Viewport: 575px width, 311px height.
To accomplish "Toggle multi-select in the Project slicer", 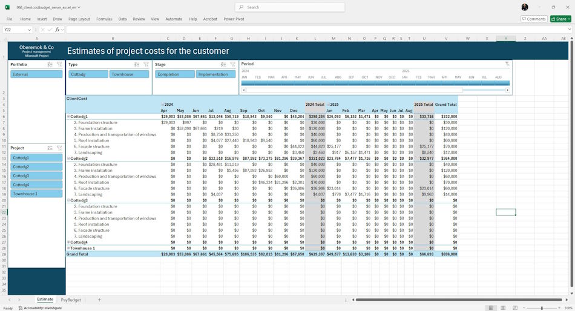I will (50, 148).
